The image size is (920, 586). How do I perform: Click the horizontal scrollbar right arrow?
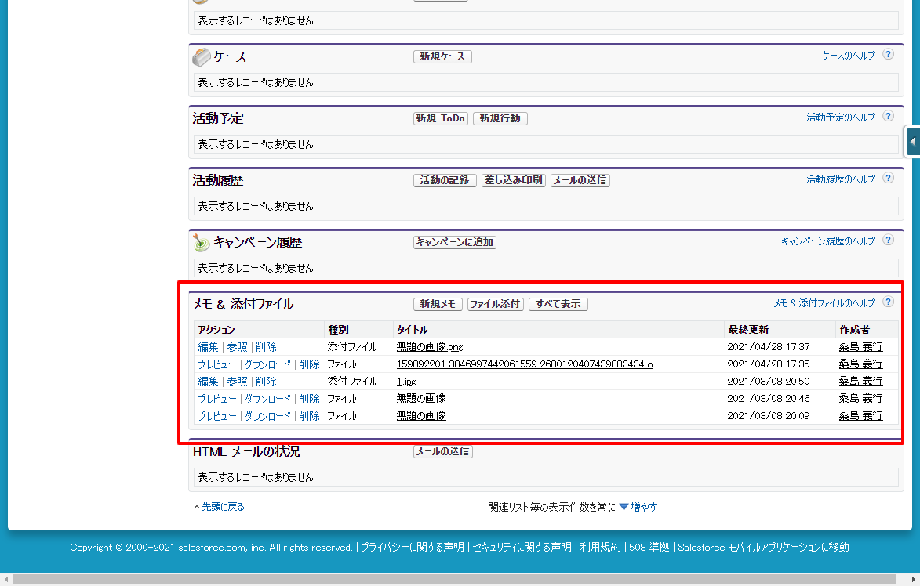coord(913,580)
